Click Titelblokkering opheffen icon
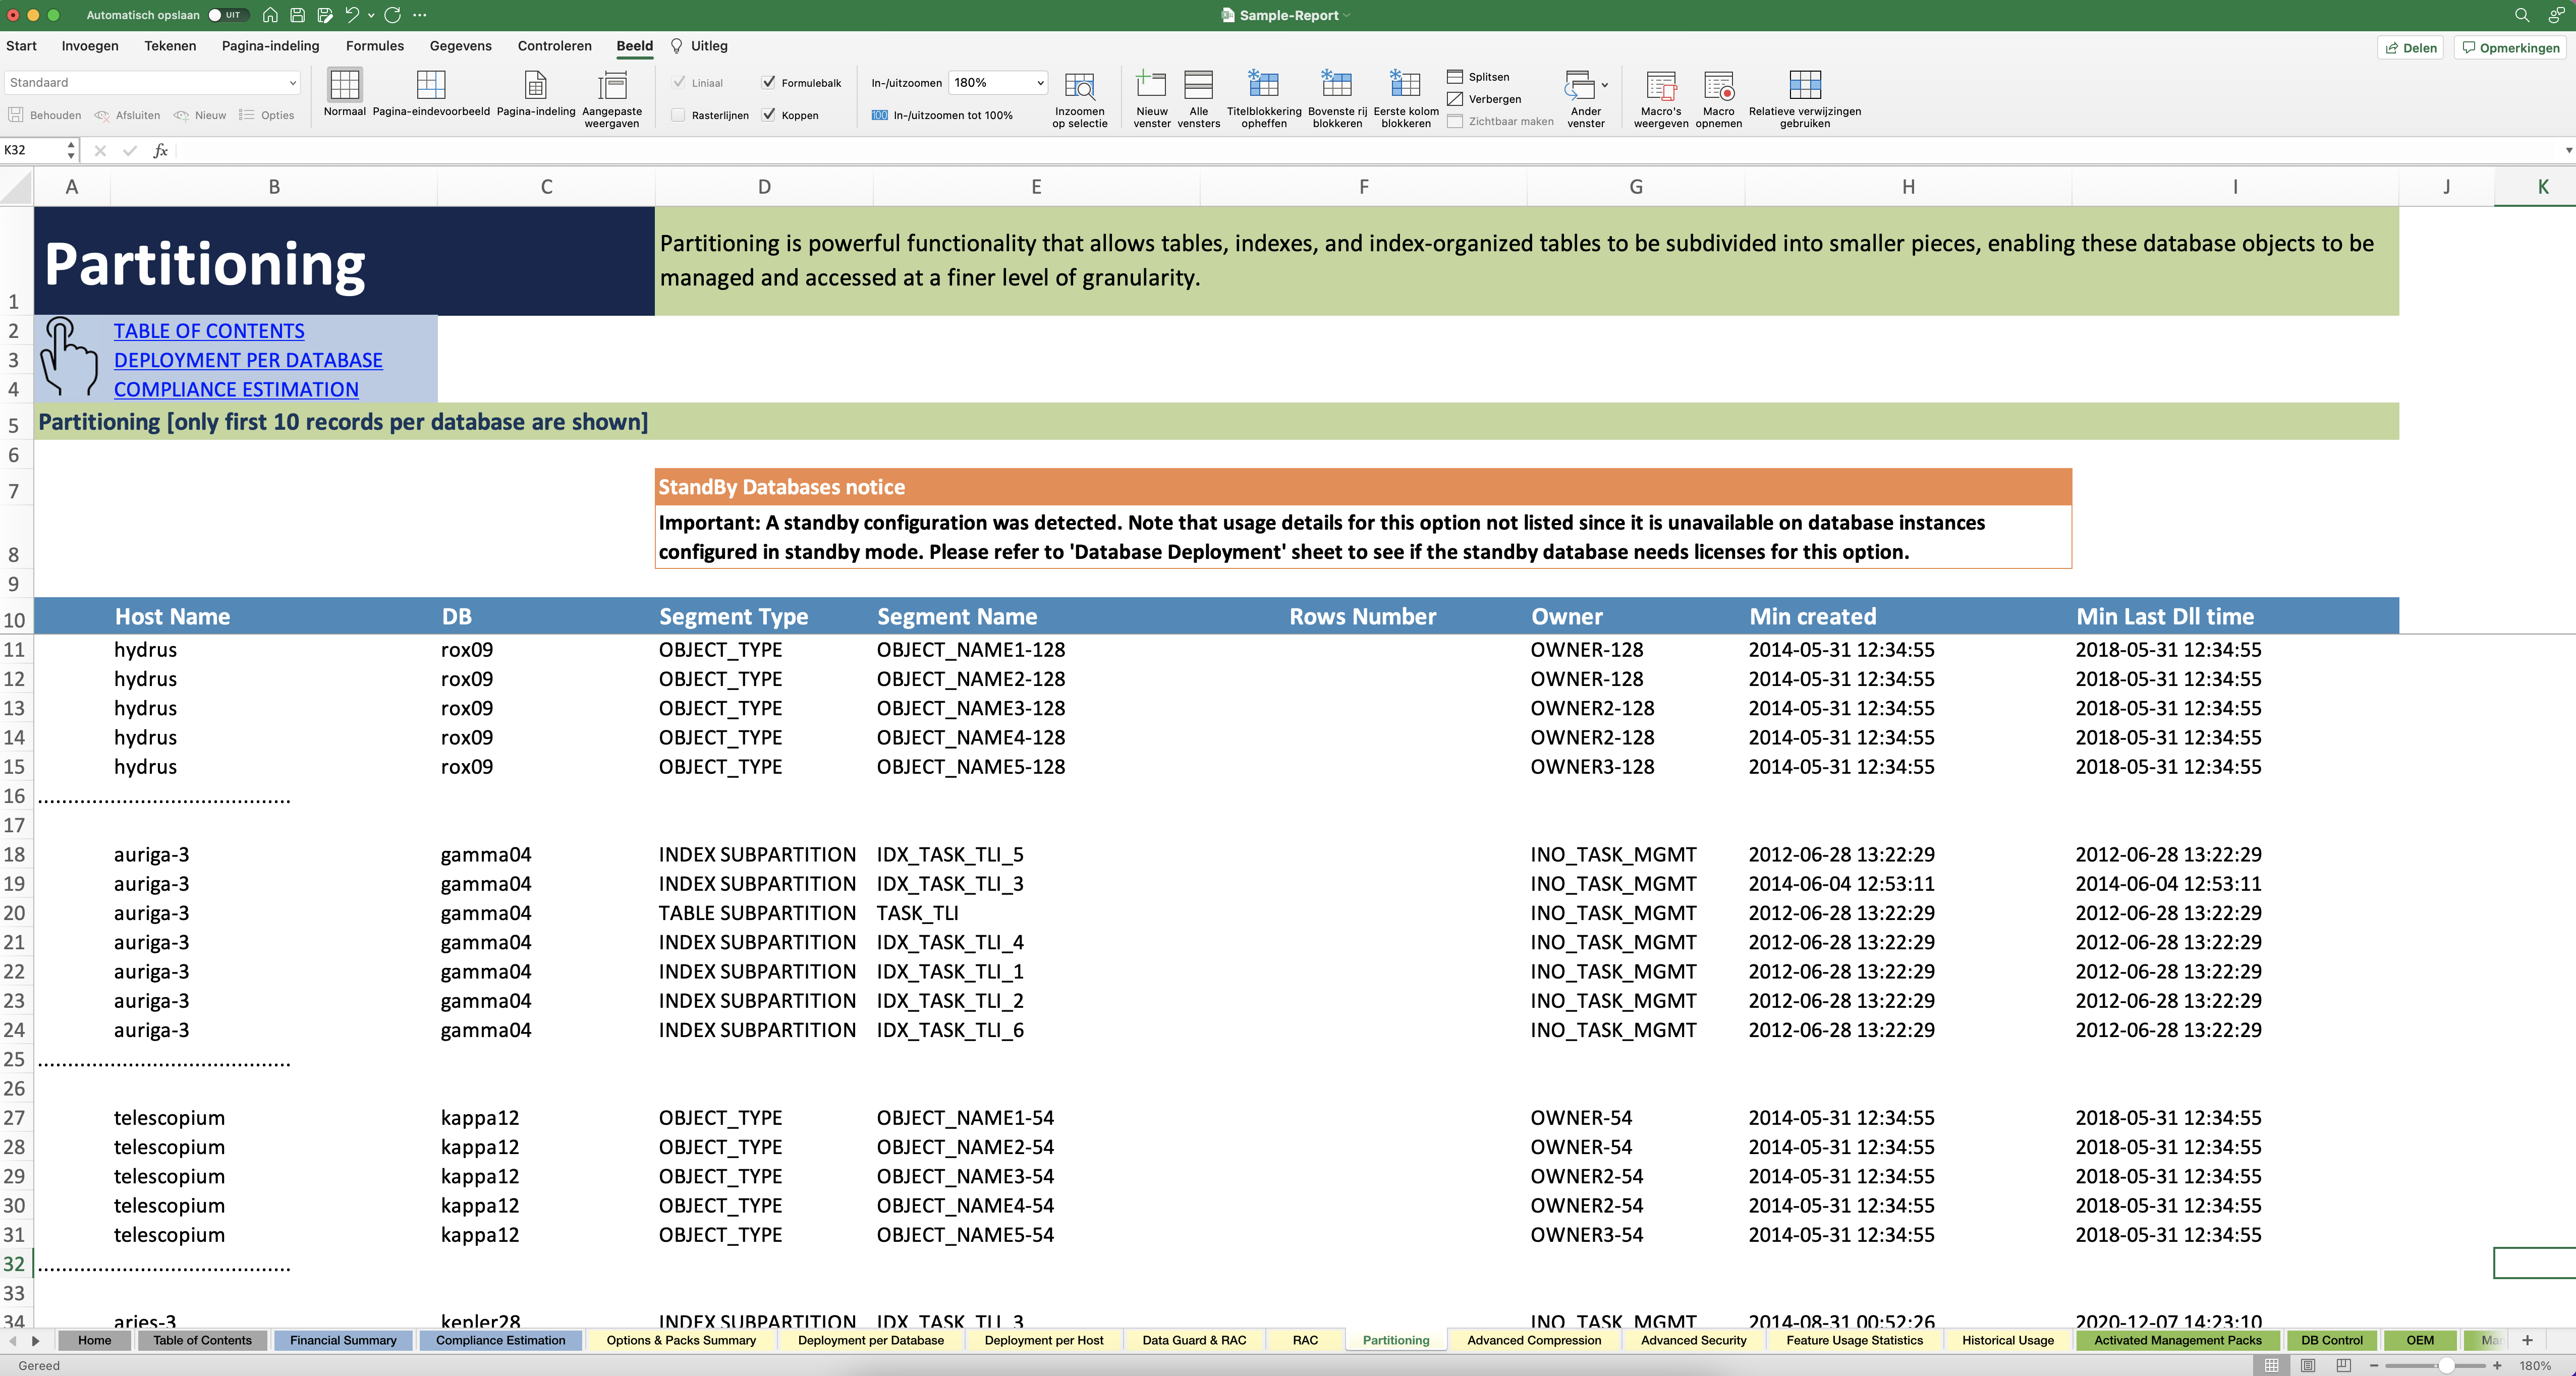Screen dimensions: 2576x1376 [x=1263, y=86]
